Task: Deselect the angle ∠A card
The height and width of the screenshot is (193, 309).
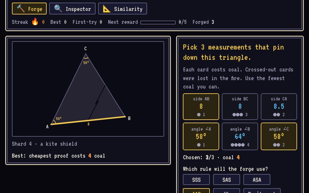Action: (201, 136)
